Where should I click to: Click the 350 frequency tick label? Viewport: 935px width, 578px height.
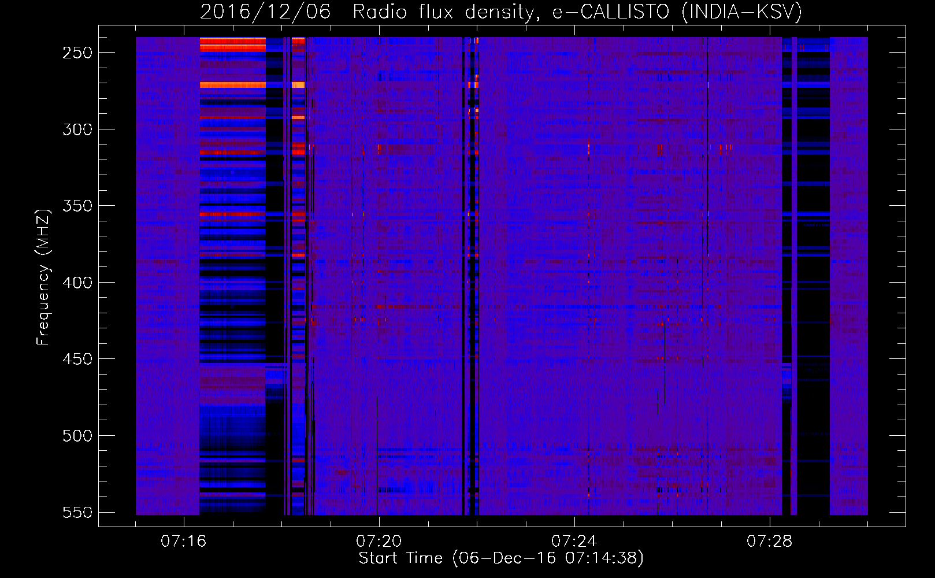(77, 206)
